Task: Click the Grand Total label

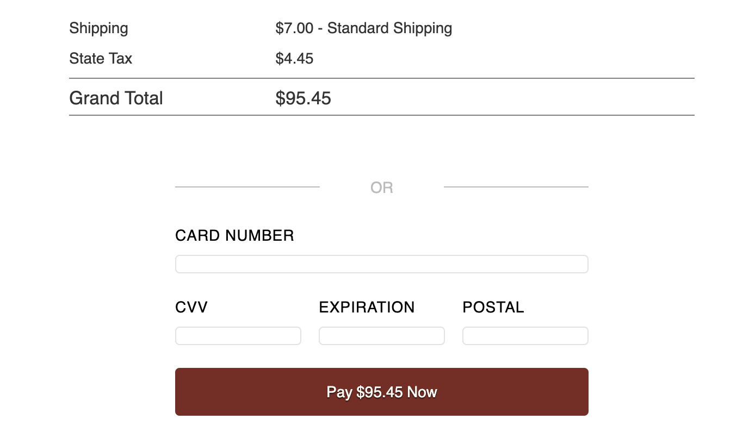Action: pos(116,98)
